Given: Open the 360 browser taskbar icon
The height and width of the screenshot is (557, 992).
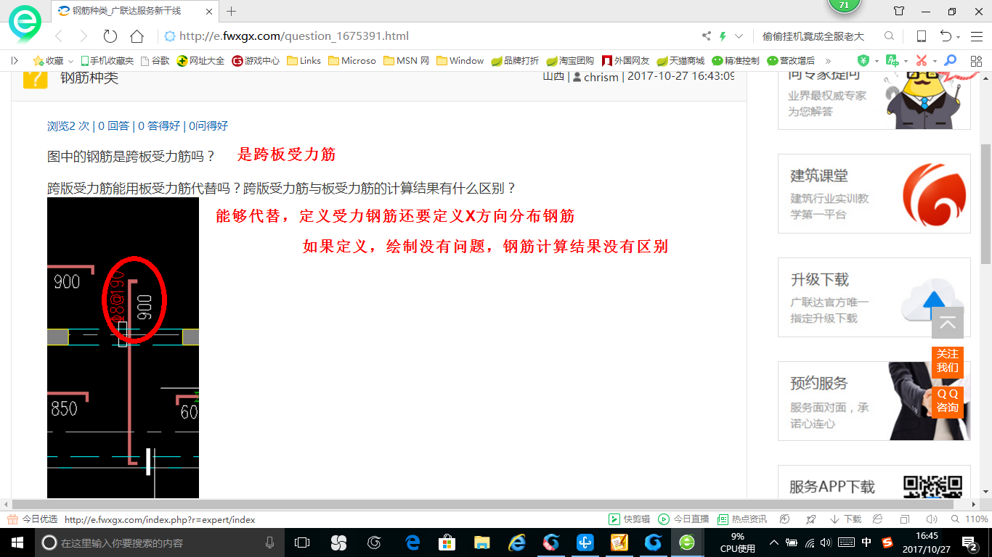Looking at the screenshot, I should pos(687,542).
